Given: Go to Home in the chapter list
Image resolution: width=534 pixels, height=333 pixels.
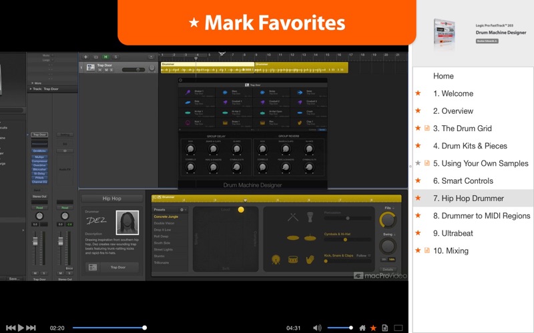Looking at the screenshot, I should [x=443, y=76].
